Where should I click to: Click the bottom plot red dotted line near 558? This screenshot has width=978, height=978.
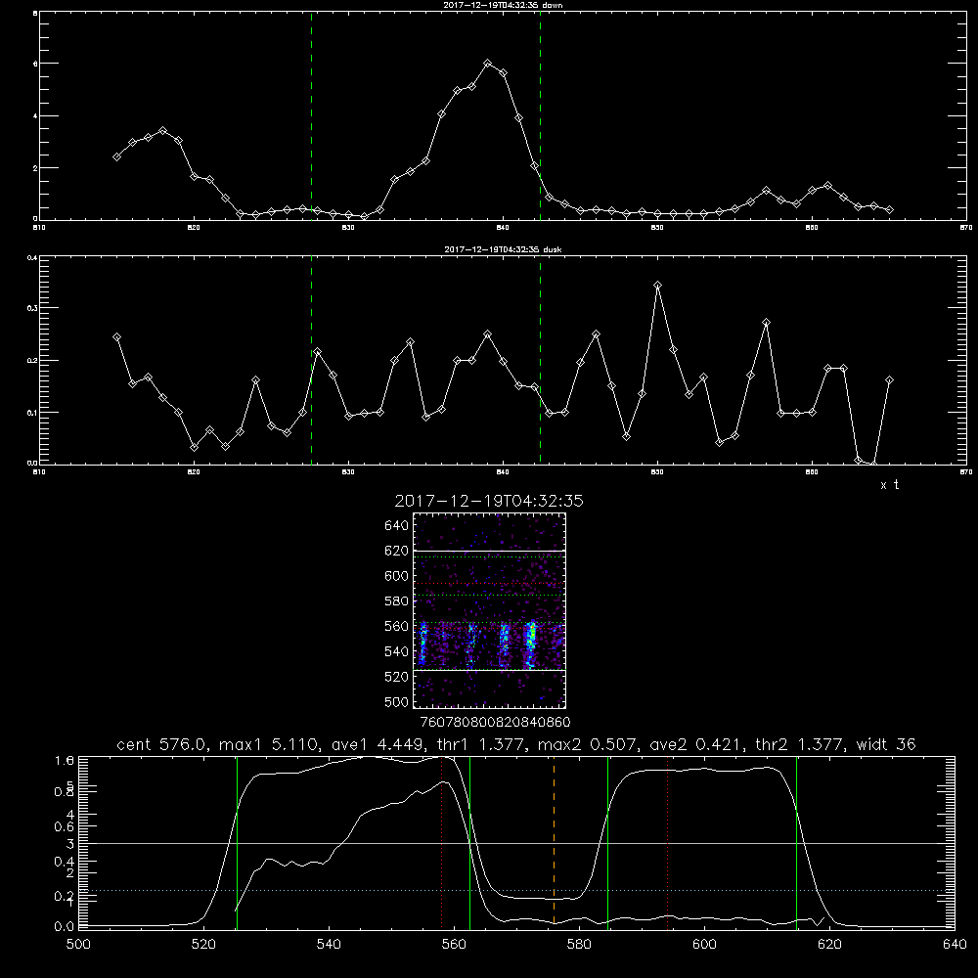click(x=442, y=842)
